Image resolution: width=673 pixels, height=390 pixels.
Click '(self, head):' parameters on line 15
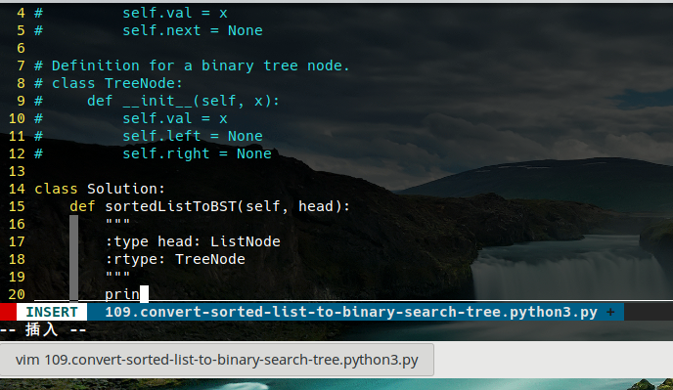293,206
